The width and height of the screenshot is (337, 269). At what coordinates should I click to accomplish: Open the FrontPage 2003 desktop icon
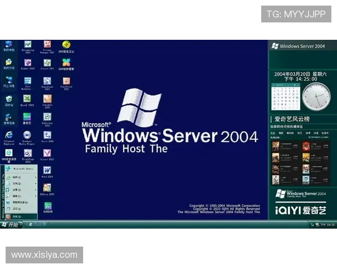[28, 156]
